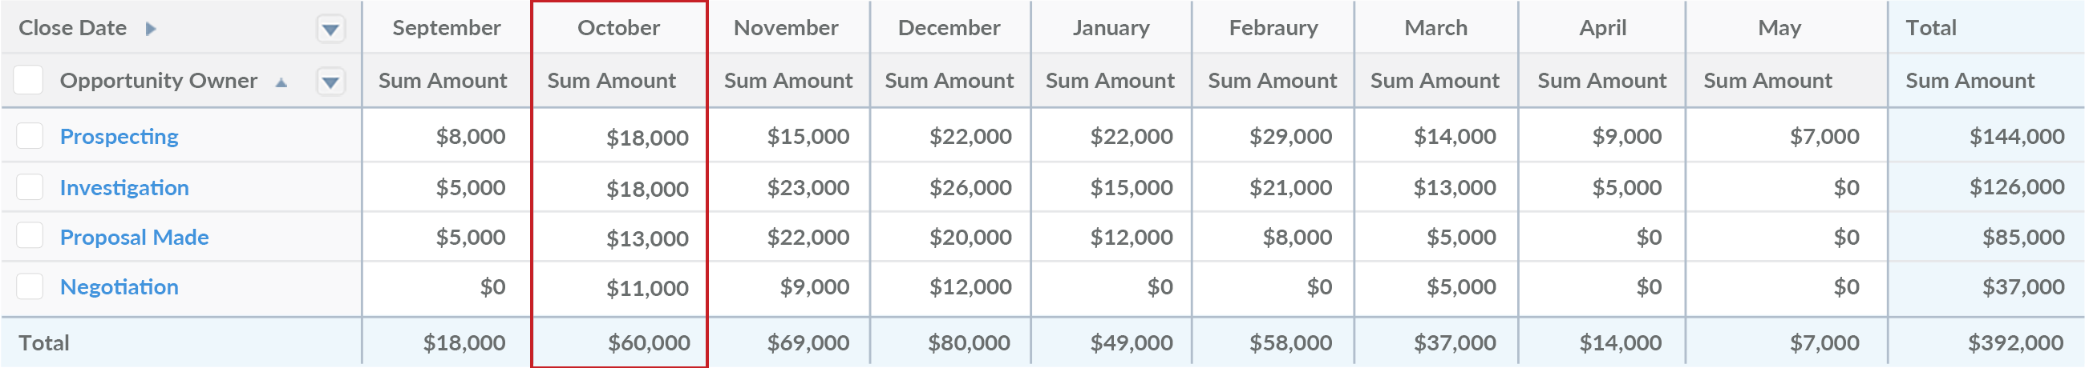Open the Negotiation link
This screenshot has width=2085, height=368.
click(119, 287)
